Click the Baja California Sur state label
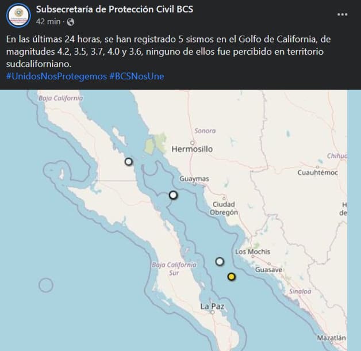The width and height of the screenshot is (361, 351). tap(174, 269)
